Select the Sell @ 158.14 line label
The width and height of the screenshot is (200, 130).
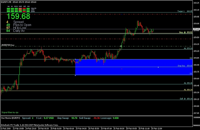[x=186, y=99]
